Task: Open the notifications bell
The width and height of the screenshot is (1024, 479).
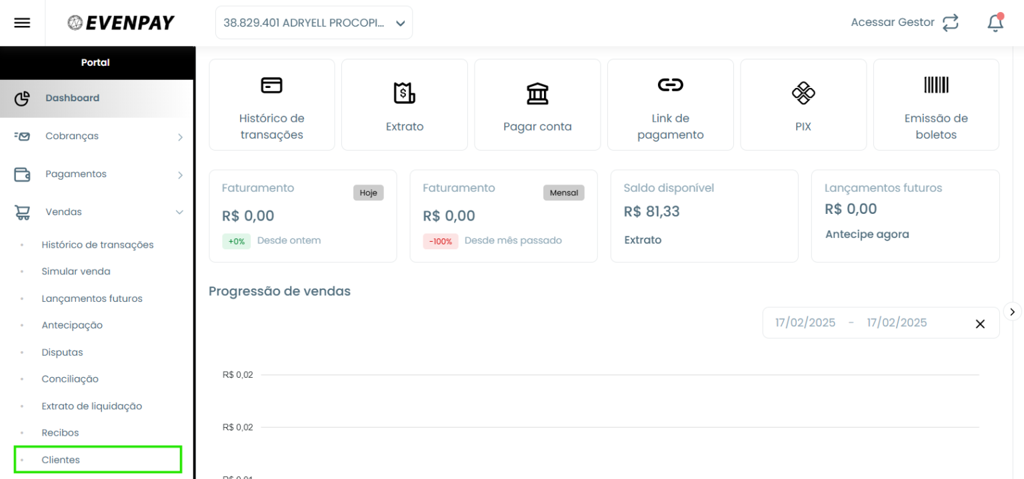Action: point(995,22)
